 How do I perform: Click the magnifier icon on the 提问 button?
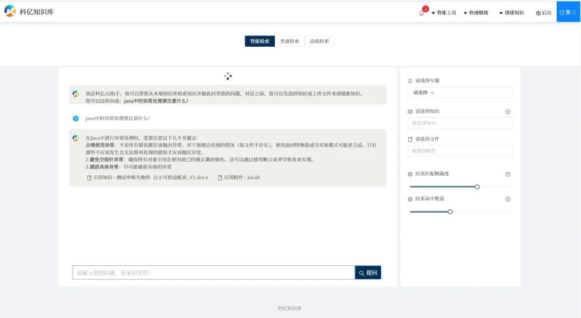click(362, 272)
